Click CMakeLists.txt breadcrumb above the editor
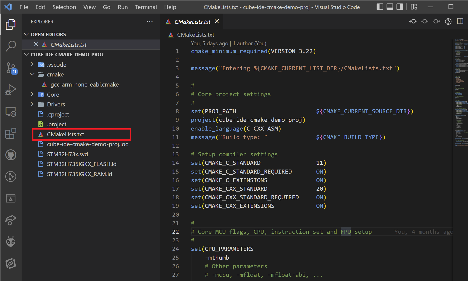Viewport: 468px width, 281px height. [196, 35]
